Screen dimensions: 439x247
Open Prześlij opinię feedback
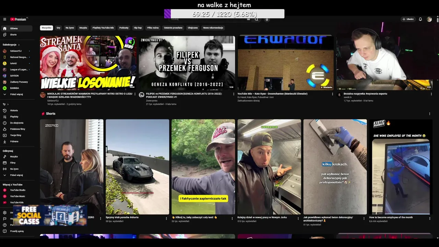pos(17,231)
